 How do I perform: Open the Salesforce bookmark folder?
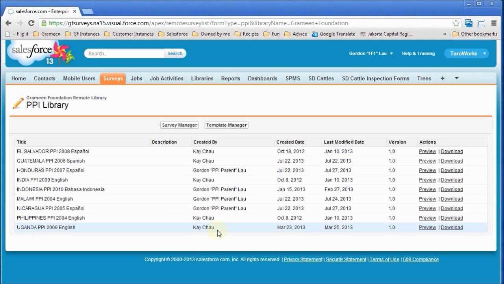coord(173,34)
